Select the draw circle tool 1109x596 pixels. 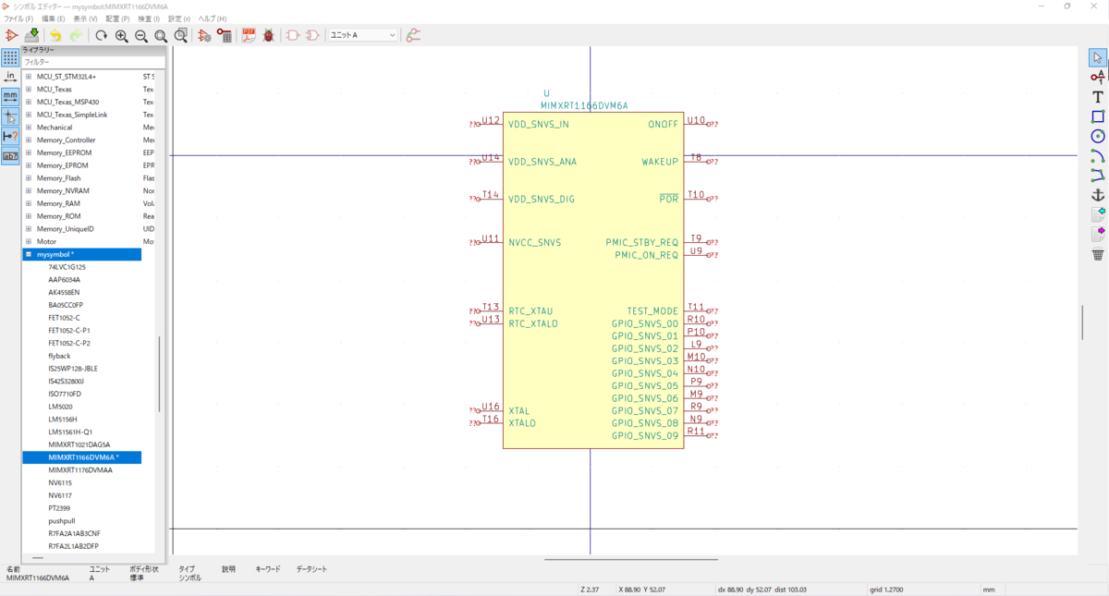pyautogui.click(x=1098, y=136)
